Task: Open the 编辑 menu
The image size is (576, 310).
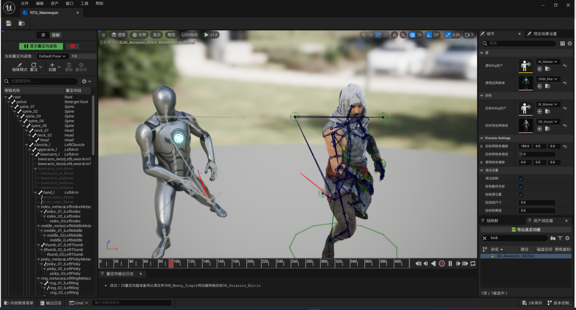Action: 40,3
